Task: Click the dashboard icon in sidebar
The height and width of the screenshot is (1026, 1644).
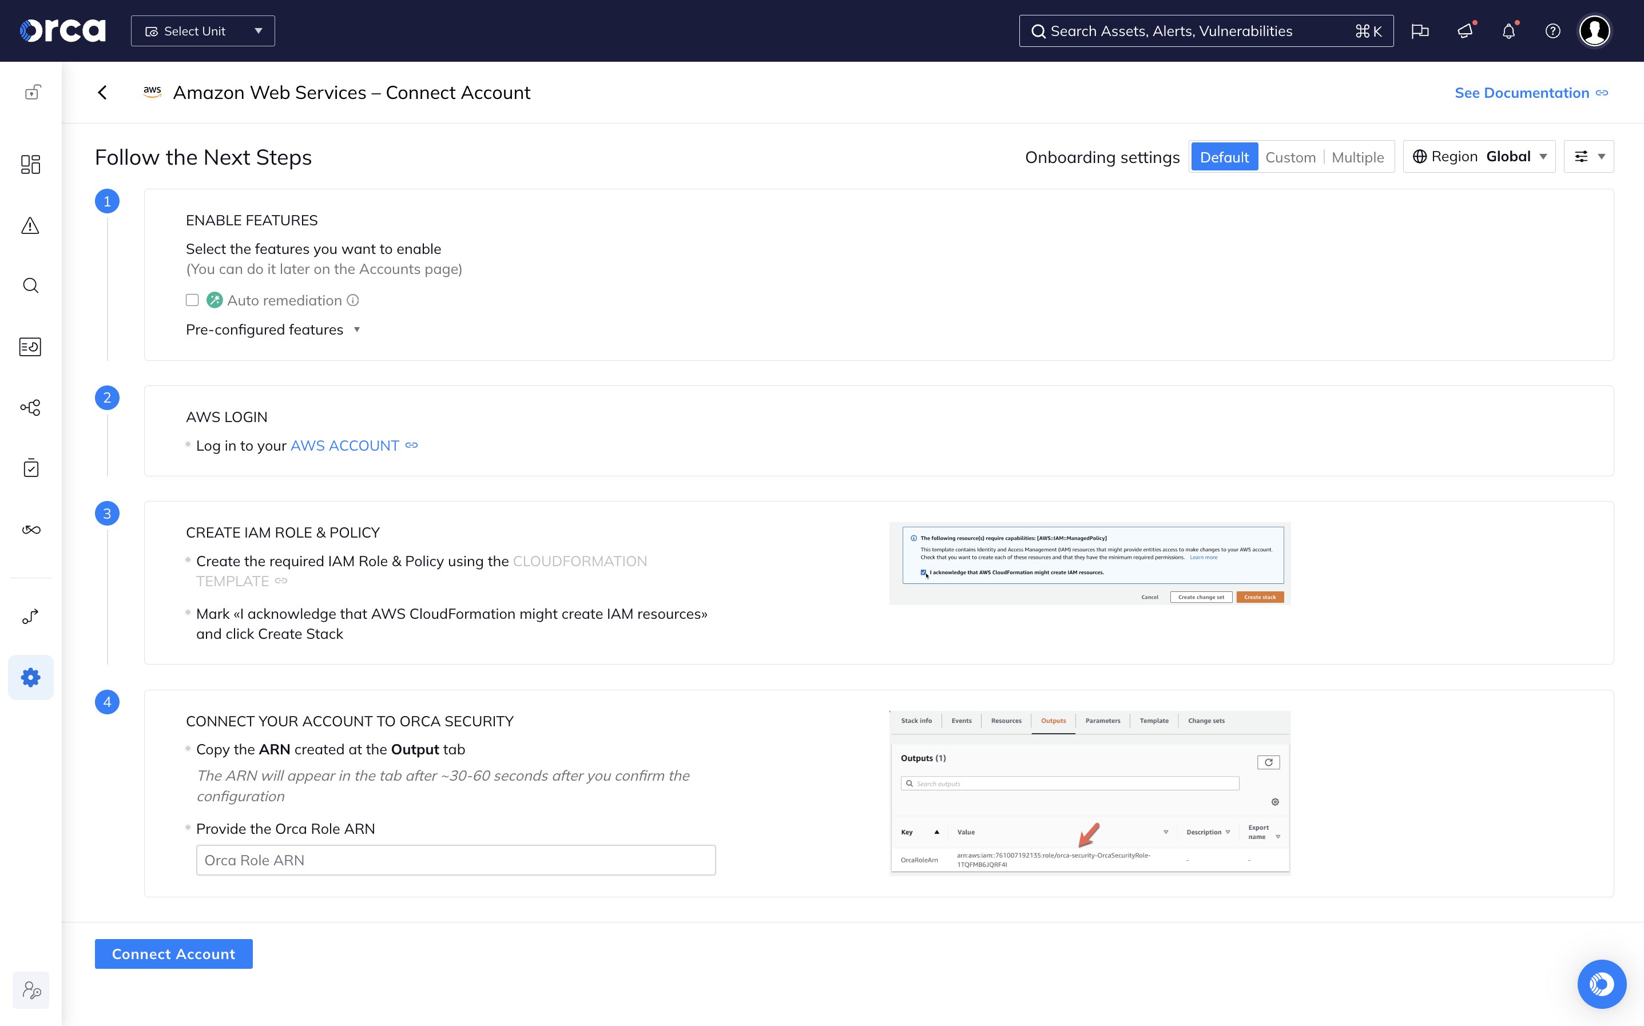Action: click(x=30, y=164)
